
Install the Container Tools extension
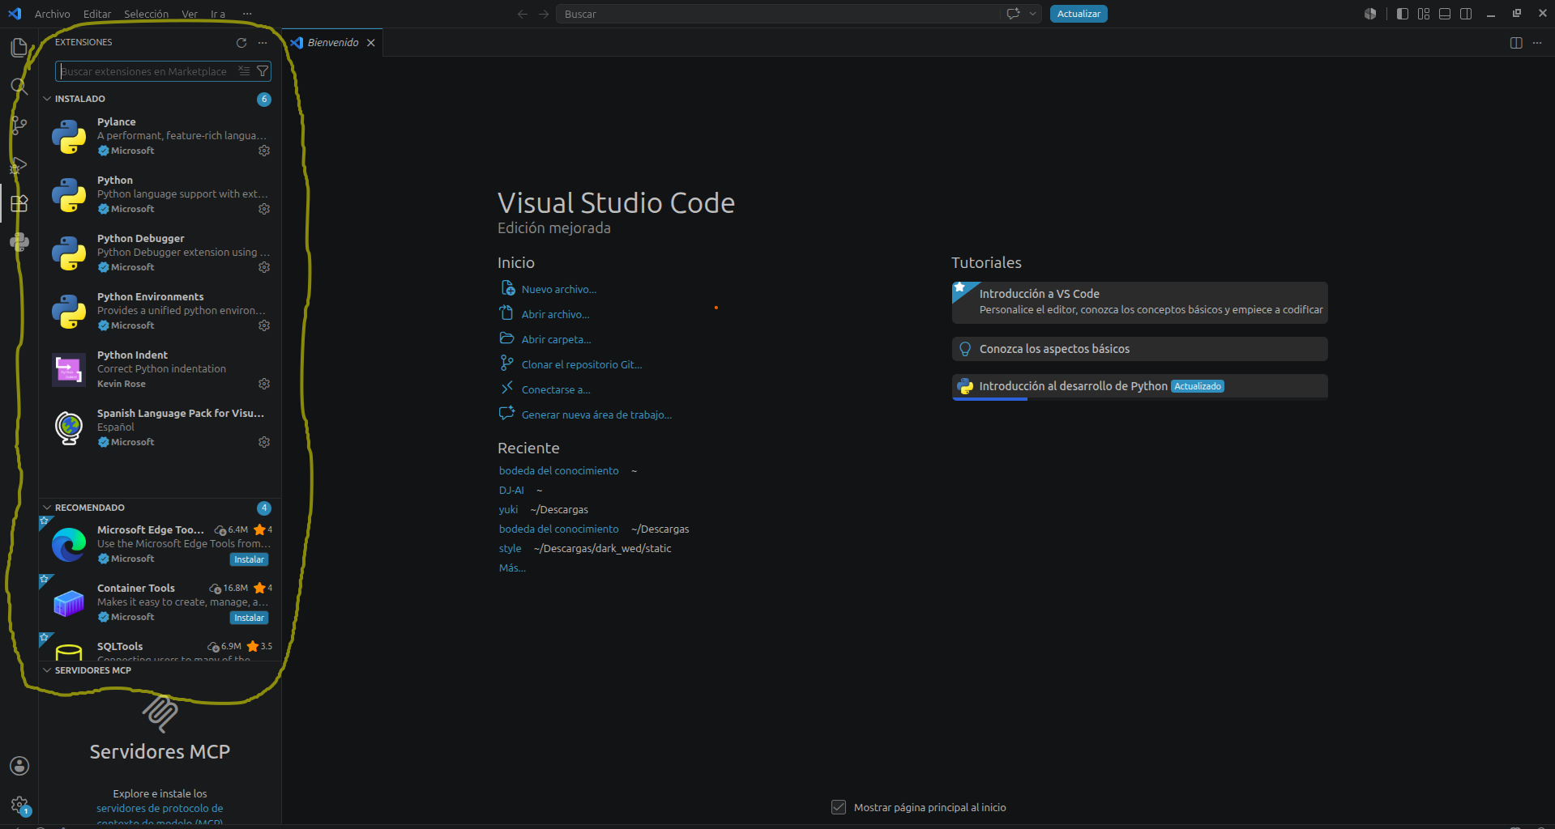click(x=249, y=618)
